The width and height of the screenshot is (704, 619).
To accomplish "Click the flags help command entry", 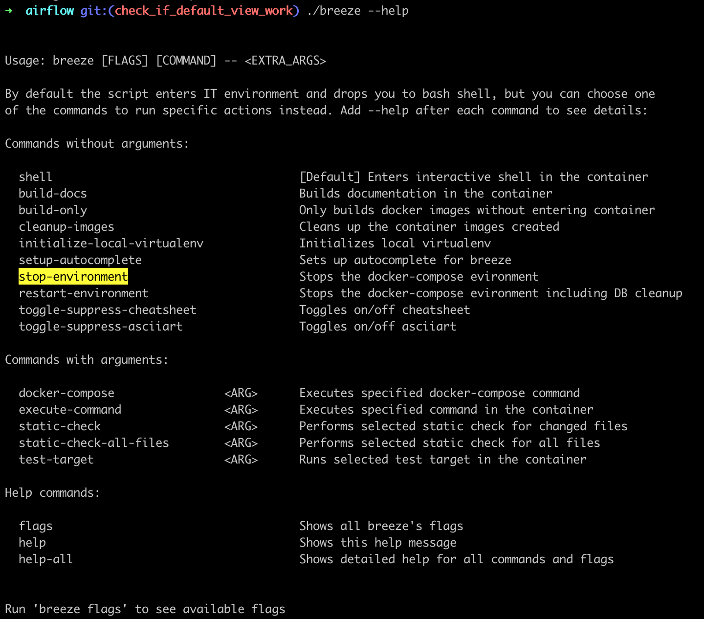I will click(x=36, y=526).
